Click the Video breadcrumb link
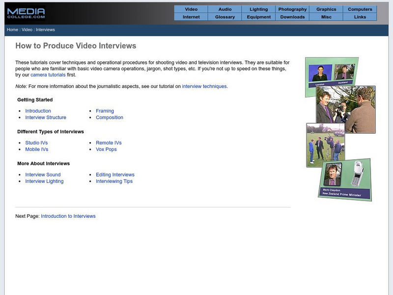393x295 pixels. (27, 30)
